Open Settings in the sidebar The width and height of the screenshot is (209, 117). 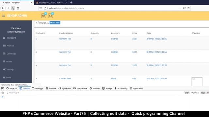click(8, 70)
